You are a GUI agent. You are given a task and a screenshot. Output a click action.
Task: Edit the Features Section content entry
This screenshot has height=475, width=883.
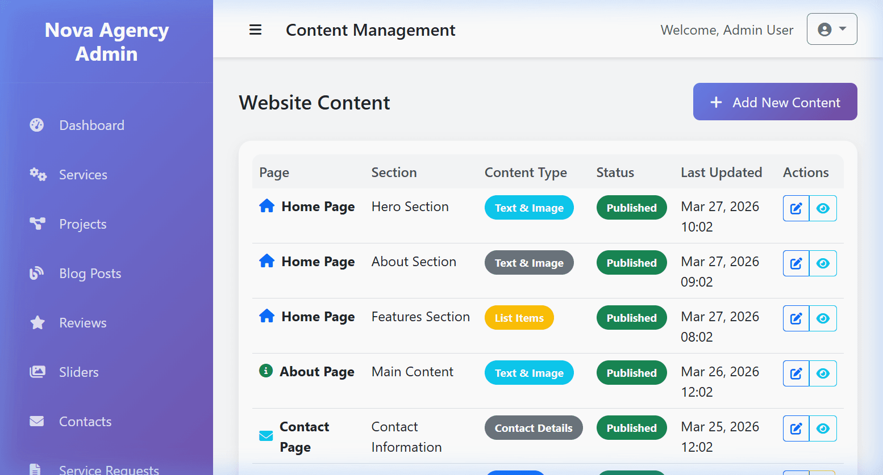coord(796,318)
